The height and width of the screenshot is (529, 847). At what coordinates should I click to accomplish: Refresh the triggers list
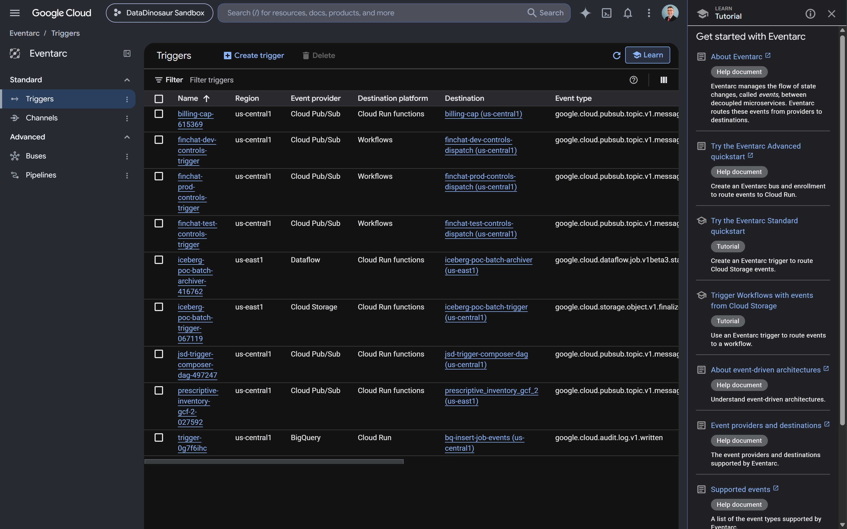click(617, 55)
